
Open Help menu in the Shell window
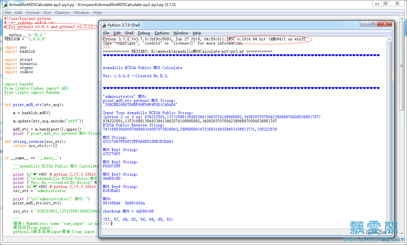tap(197, 33)
